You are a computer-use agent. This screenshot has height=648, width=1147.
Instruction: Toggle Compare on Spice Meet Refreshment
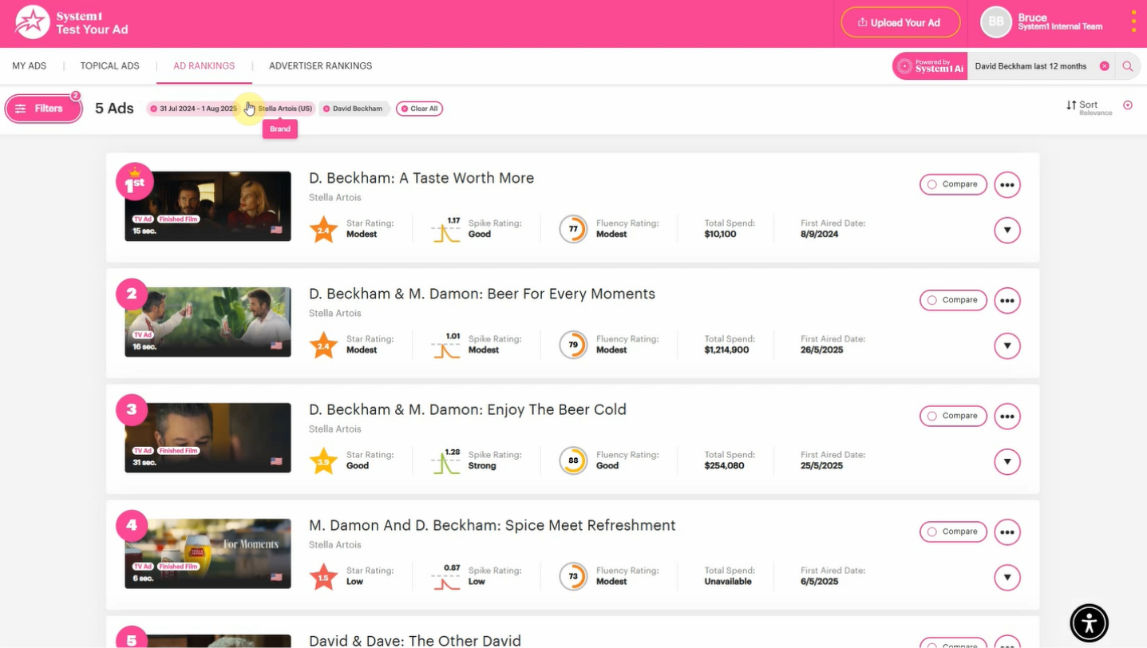pyautogui.click(x=952, y=531)
